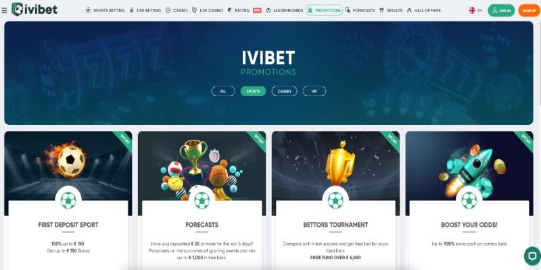Go to Live Casino menu item
Viewport: 541px width, 270px height.
[208, 10]
